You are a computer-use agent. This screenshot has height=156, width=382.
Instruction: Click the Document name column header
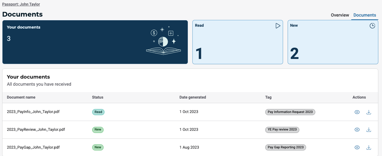pyautogui.click(x=21, y=97)
